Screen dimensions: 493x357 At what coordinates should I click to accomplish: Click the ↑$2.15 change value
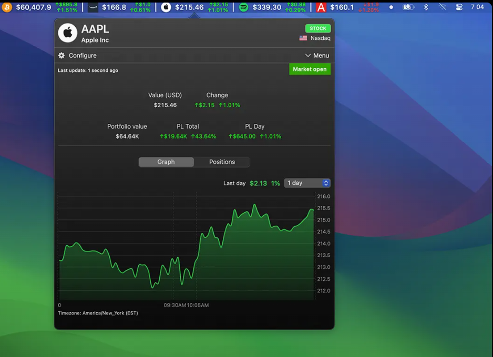click(204, 105)
